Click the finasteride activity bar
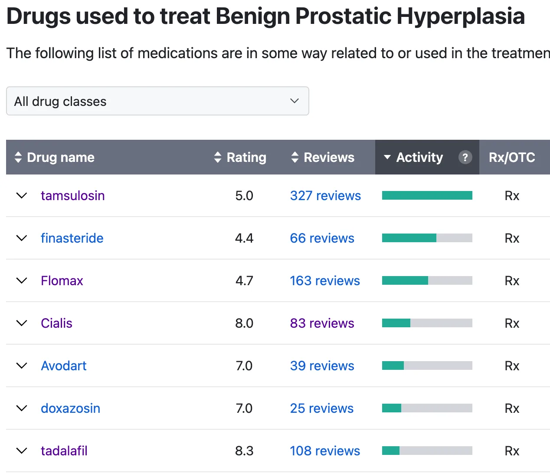Image resolution: width=550 pixels, height=474 pixels. (427, 238)
